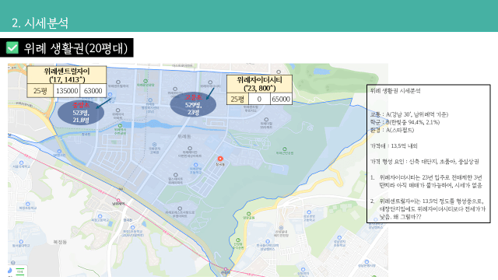Select the 위례센트럴자이 table header
This screenshot has height=280, width=498.
pyautogui.click(x=67, y=75)
